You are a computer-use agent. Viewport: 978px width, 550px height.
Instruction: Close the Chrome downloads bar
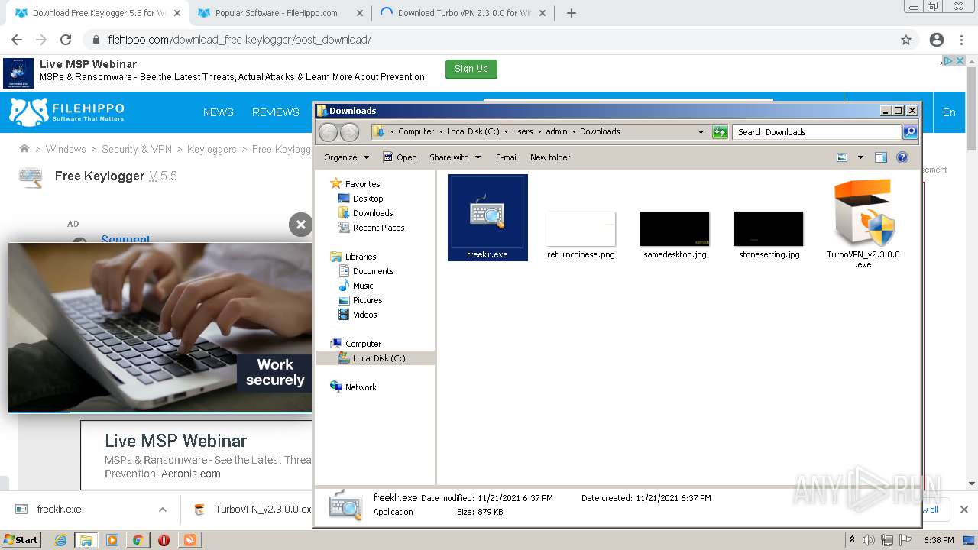pos(964,510)
